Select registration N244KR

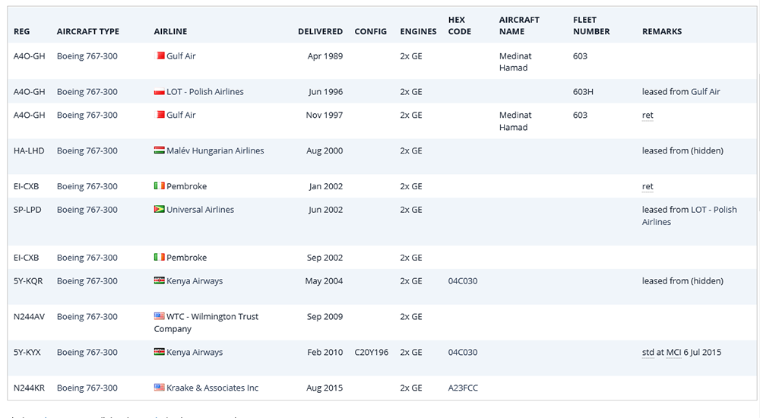[29, 388]
